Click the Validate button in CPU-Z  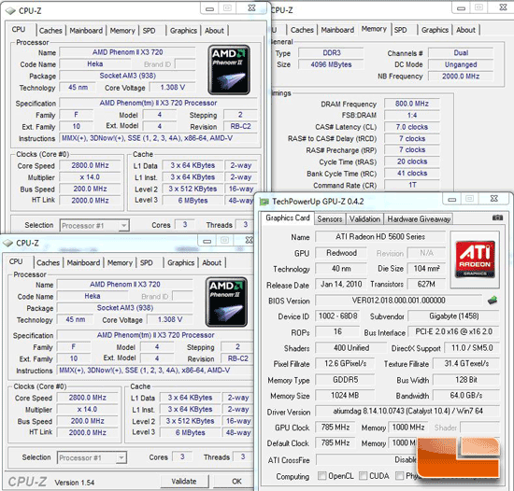[x=184, y=481]
